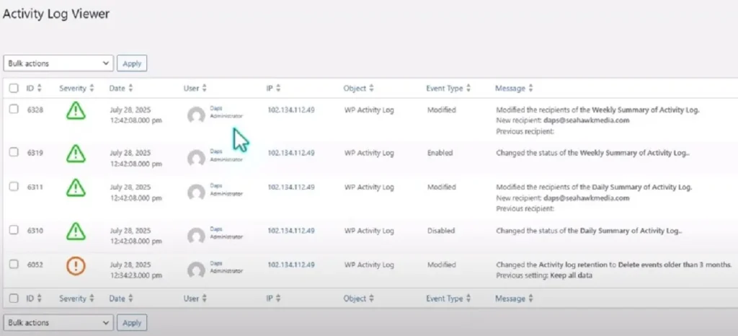Screen dimensions: 738x336
Task: Check the checkbox for event 6328
Action: [x=14, y=109]
